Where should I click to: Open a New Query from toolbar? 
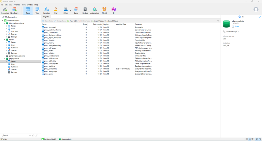click(15, 10)
